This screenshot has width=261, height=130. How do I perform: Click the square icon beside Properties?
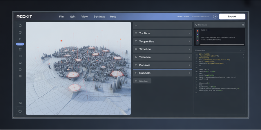pyautogui.click(x=136, y=41)
